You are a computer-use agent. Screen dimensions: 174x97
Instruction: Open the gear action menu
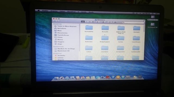click(104, 22)
